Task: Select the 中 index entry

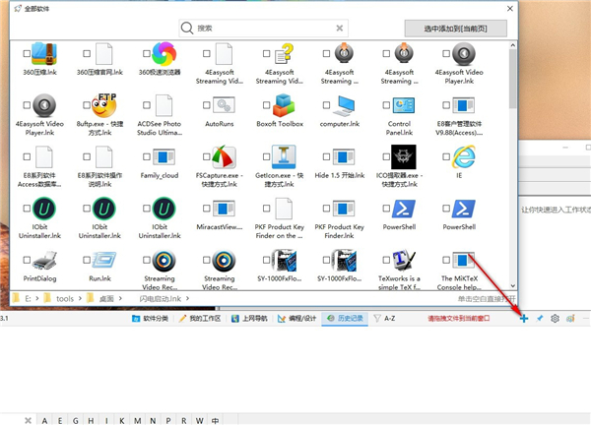Action: 215,420
